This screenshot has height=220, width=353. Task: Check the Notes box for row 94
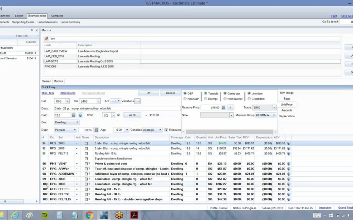click(86, 143)
